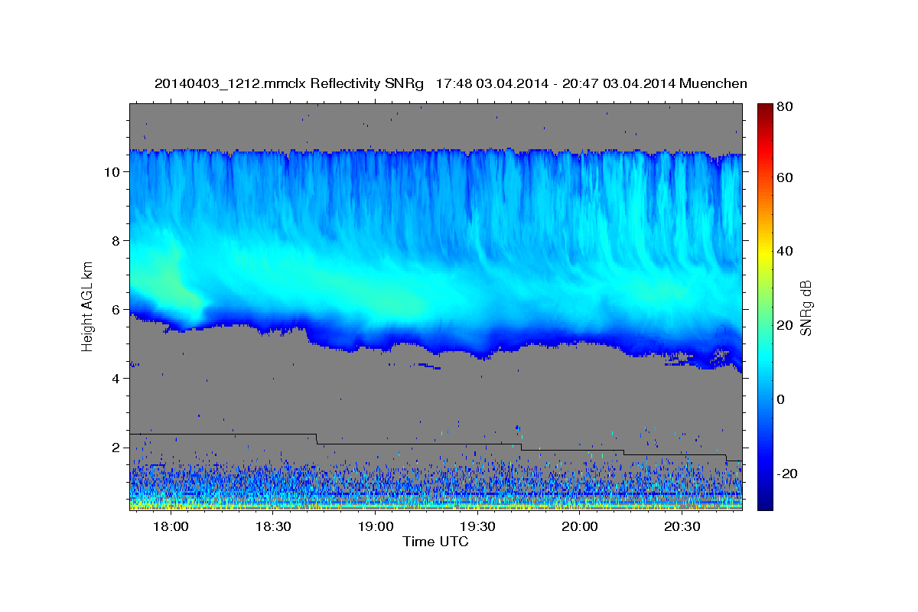Click the height tick label 2

coord(117,448)
